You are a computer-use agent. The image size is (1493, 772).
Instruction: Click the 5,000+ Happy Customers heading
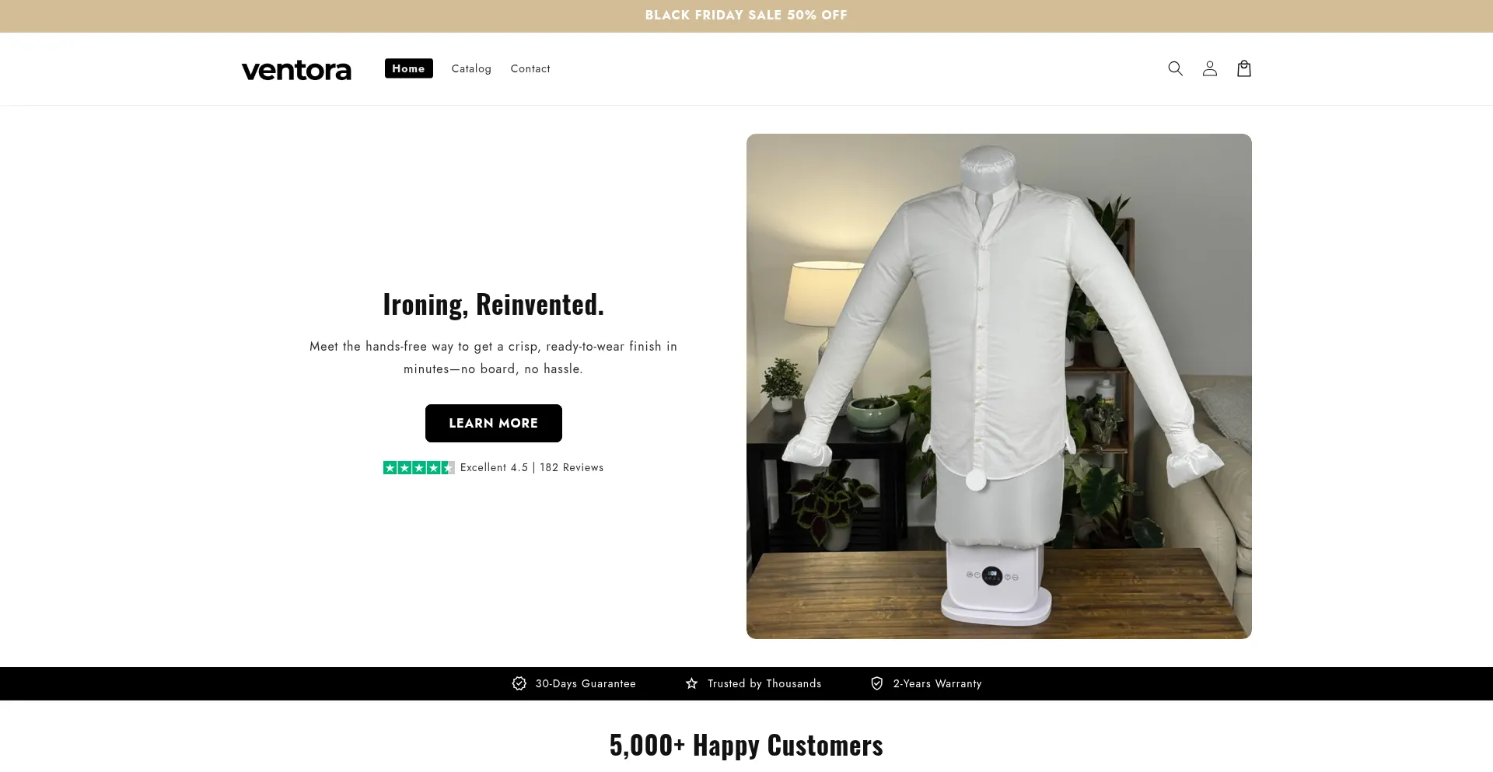pyautogui.click(x=746, y=745)
